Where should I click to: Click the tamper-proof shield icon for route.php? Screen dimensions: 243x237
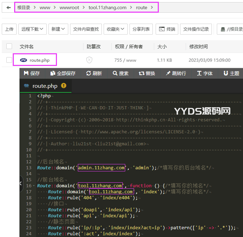(x=89, y=60)
